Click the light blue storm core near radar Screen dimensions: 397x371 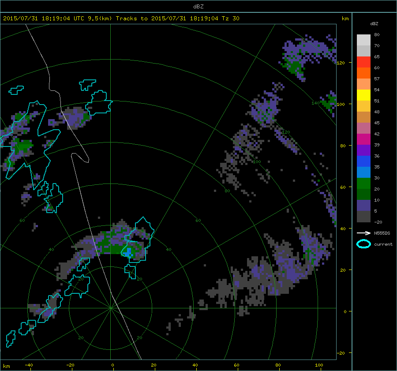point(128,252)
